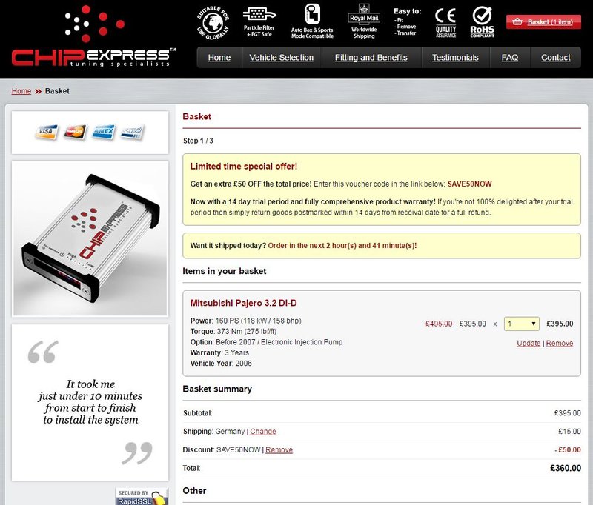Expand the quantity dropdown
593x505 pixels.
tap(522, 324)
